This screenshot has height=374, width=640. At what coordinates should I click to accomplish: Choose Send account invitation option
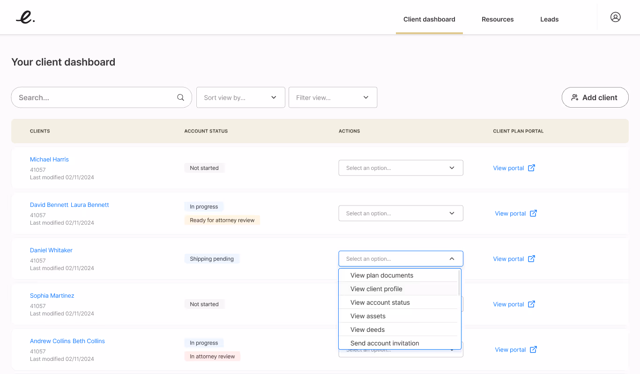point(385,343)
